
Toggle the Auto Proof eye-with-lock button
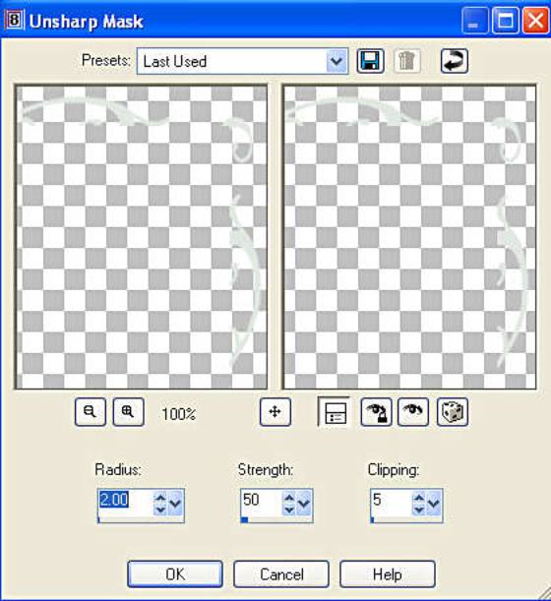click(376, 412)
